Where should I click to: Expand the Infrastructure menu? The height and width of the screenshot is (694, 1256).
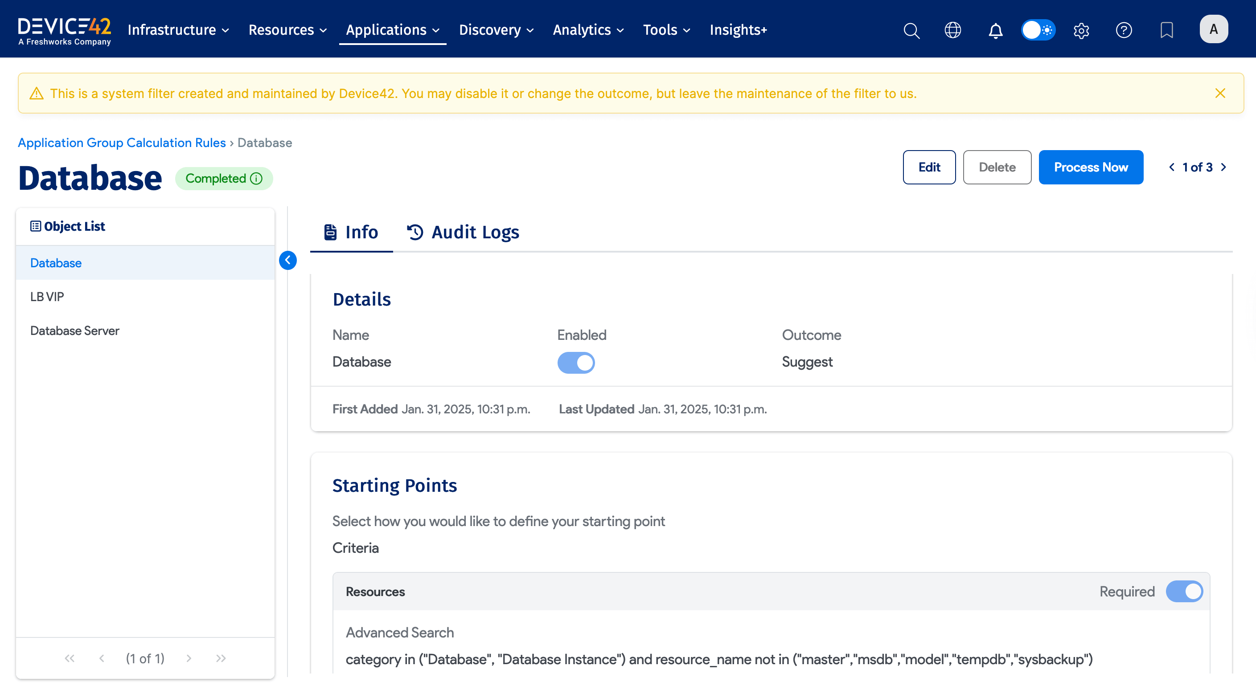pyautogui.click(x=178, y=30)
